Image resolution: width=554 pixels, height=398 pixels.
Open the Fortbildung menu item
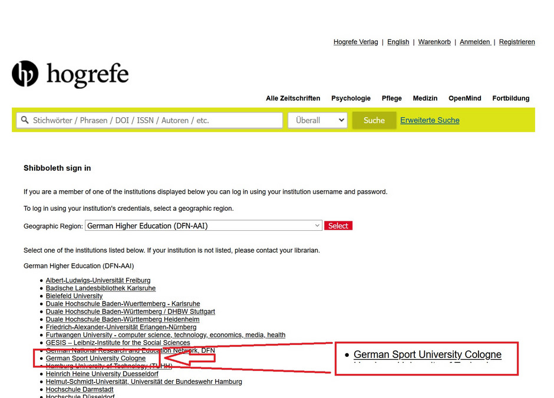coord(510,98)
